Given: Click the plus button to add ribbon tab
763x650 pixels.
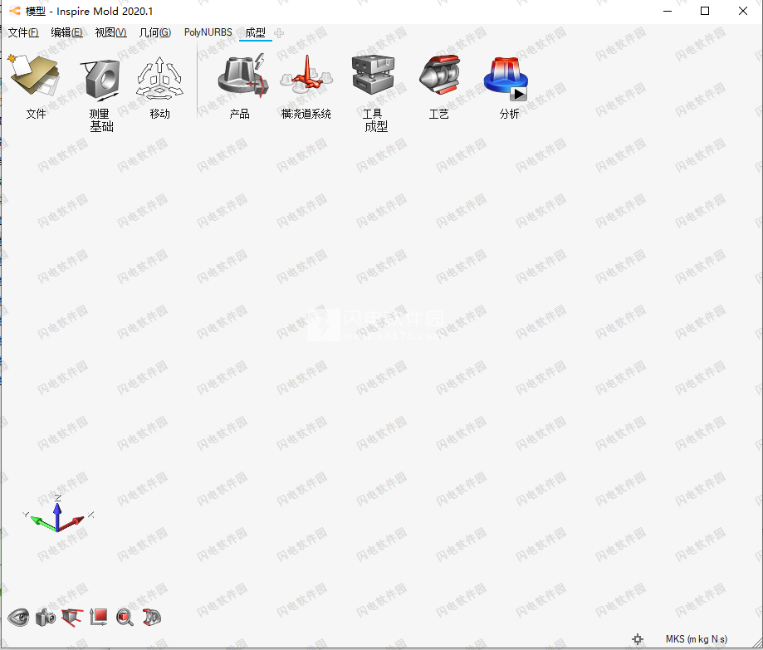Looking at the screenshot, I should 279,33.
